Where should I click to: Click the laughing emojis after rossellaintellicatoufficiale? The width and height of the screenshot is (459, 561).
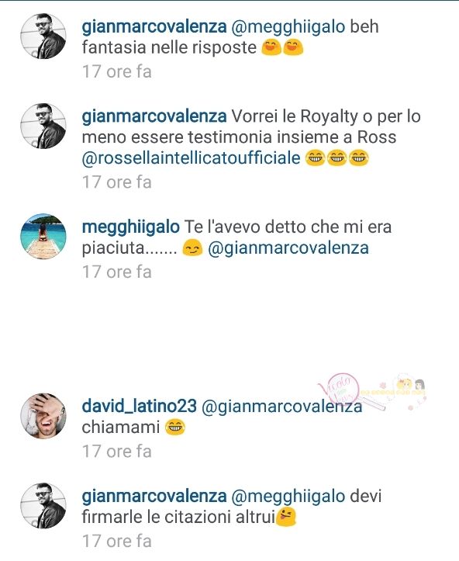pos(337,158)
